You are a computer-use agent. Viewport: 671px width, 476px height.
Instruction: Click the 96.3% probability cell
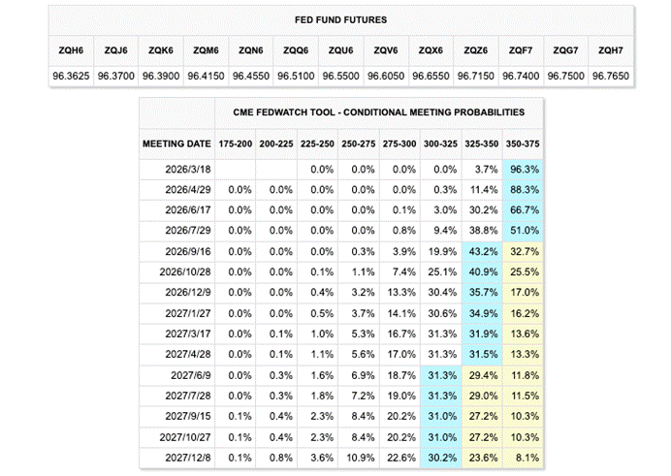click(523, 169)
